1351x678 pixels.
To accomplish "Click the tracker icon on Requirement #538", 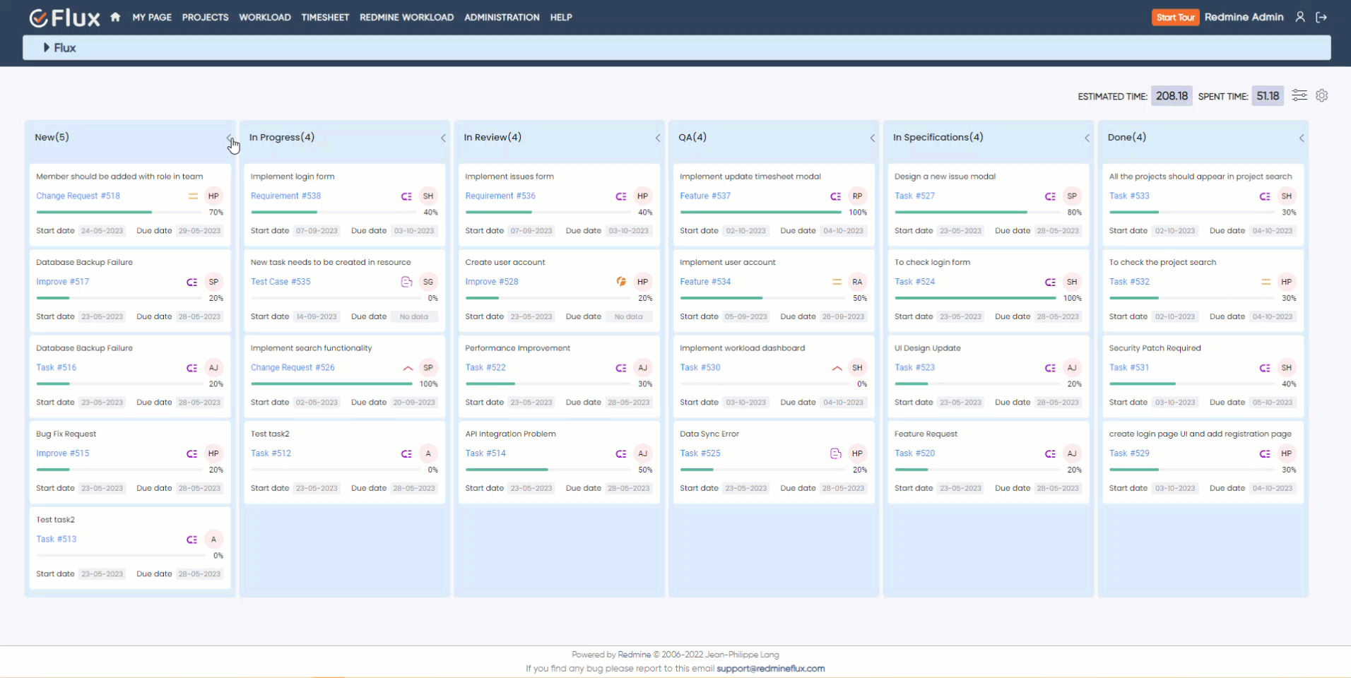I will point(406,196).
